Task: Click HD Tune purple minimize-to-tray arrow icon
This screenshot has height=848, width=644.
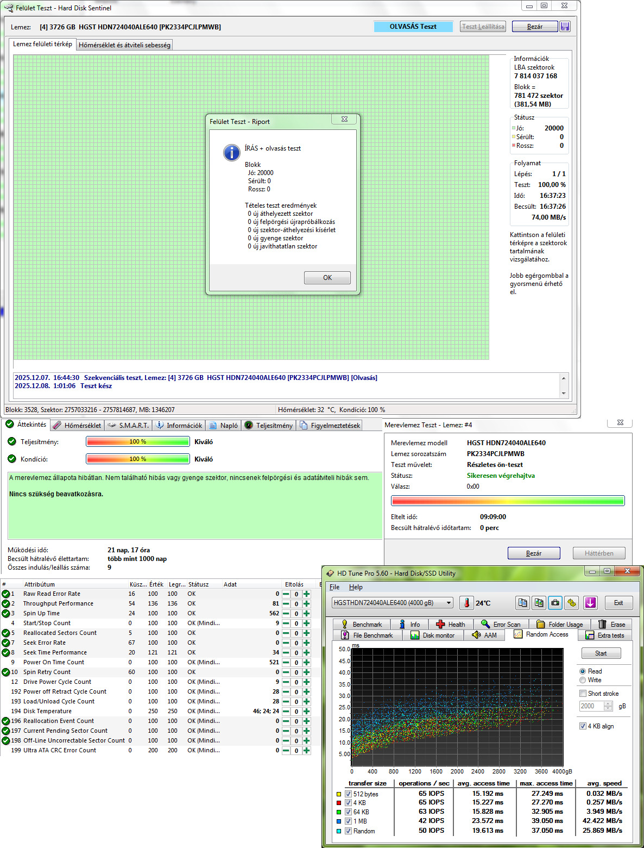Action: (x=590, y=603)
